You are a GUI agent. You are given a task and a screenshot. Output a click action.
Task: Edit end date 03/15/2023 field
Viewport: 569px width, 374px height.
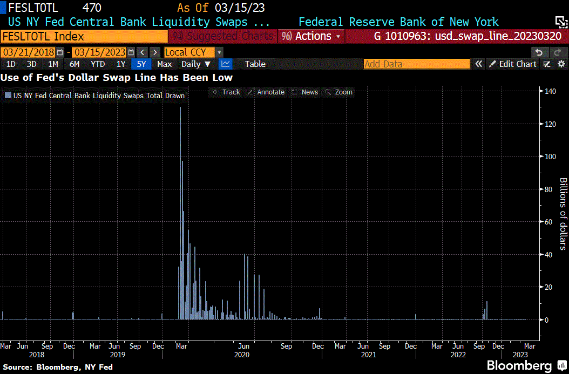(99, 52)
